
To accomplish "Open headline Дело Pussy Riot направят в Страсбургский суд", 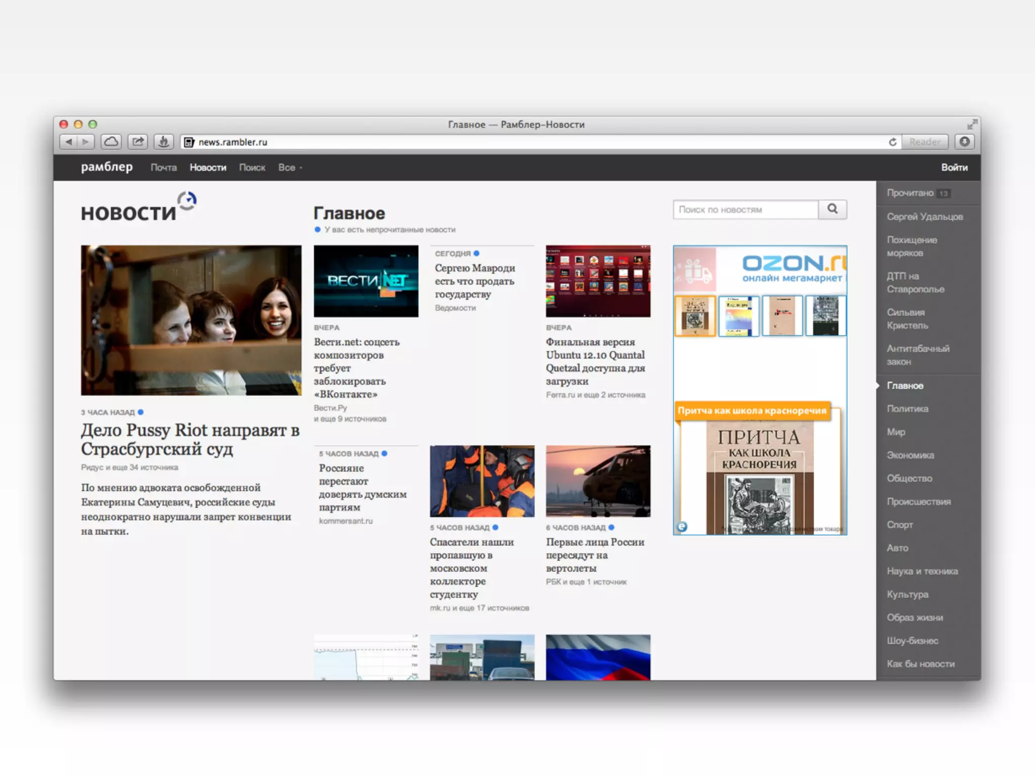I will [190, 440].
